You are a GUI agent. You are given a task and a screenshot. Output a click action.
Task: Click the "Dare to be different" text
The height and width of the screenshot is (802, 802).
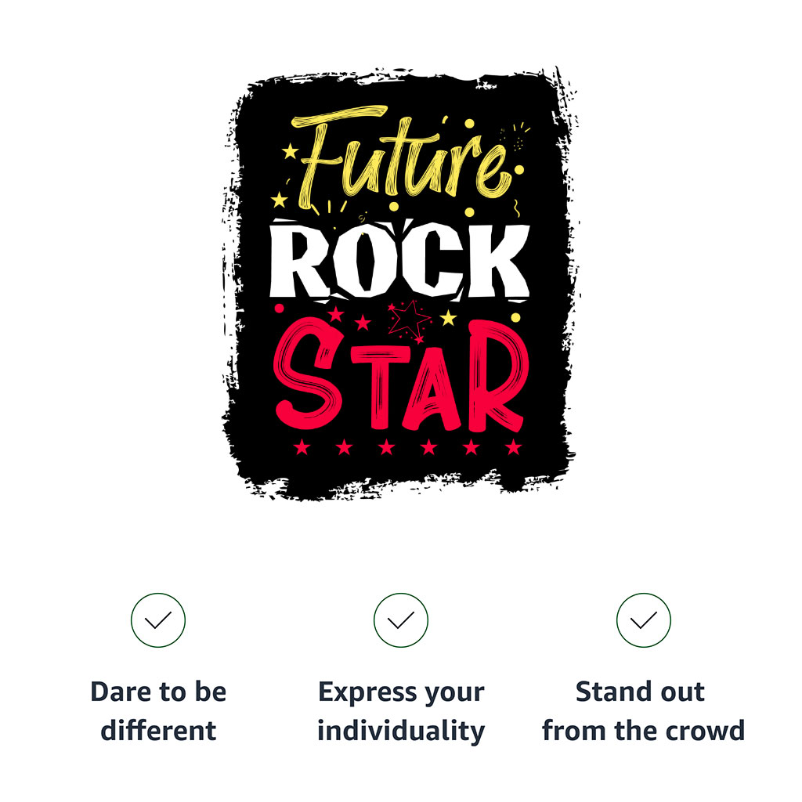(158, 711)
